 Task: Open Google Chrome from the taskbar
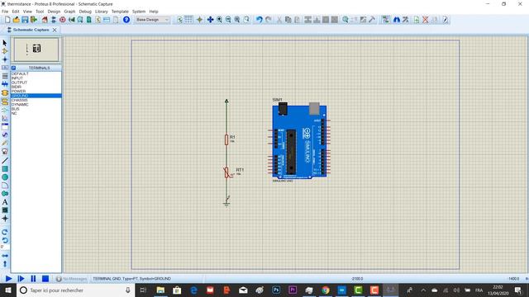[325, 290]
